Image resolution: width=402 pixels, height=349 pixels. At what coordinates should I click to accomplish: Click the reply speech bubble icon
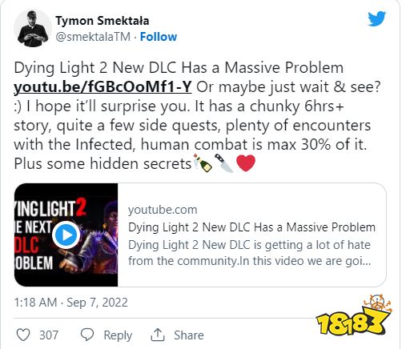87,335
